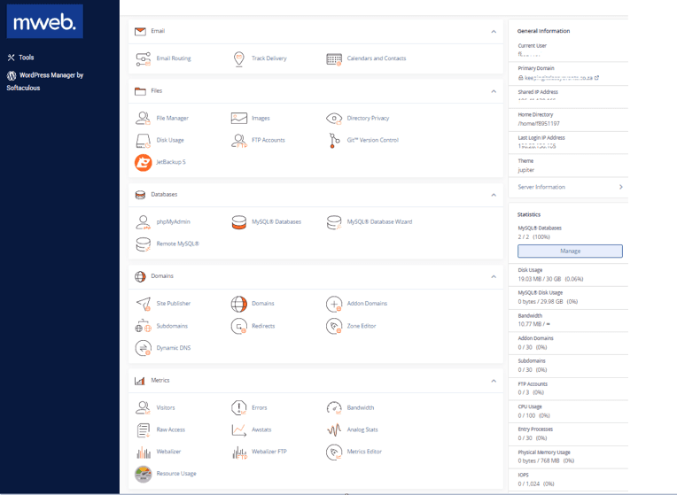This screenshot has width=677, height=495.
Task: Click the Statistics panel heading
Action: 529,214
